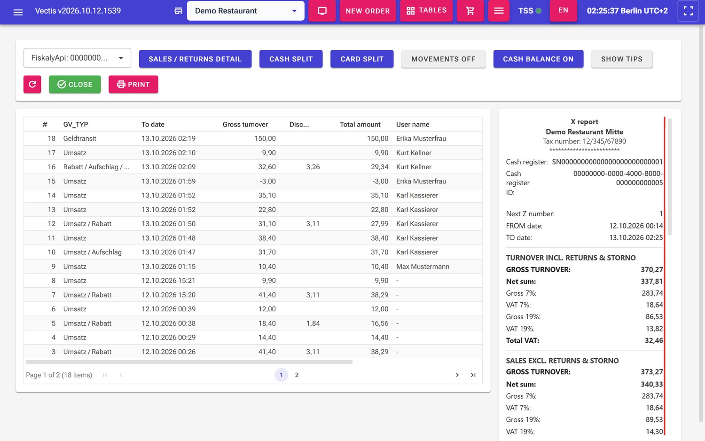Open the shopping cart

point(470,11)
